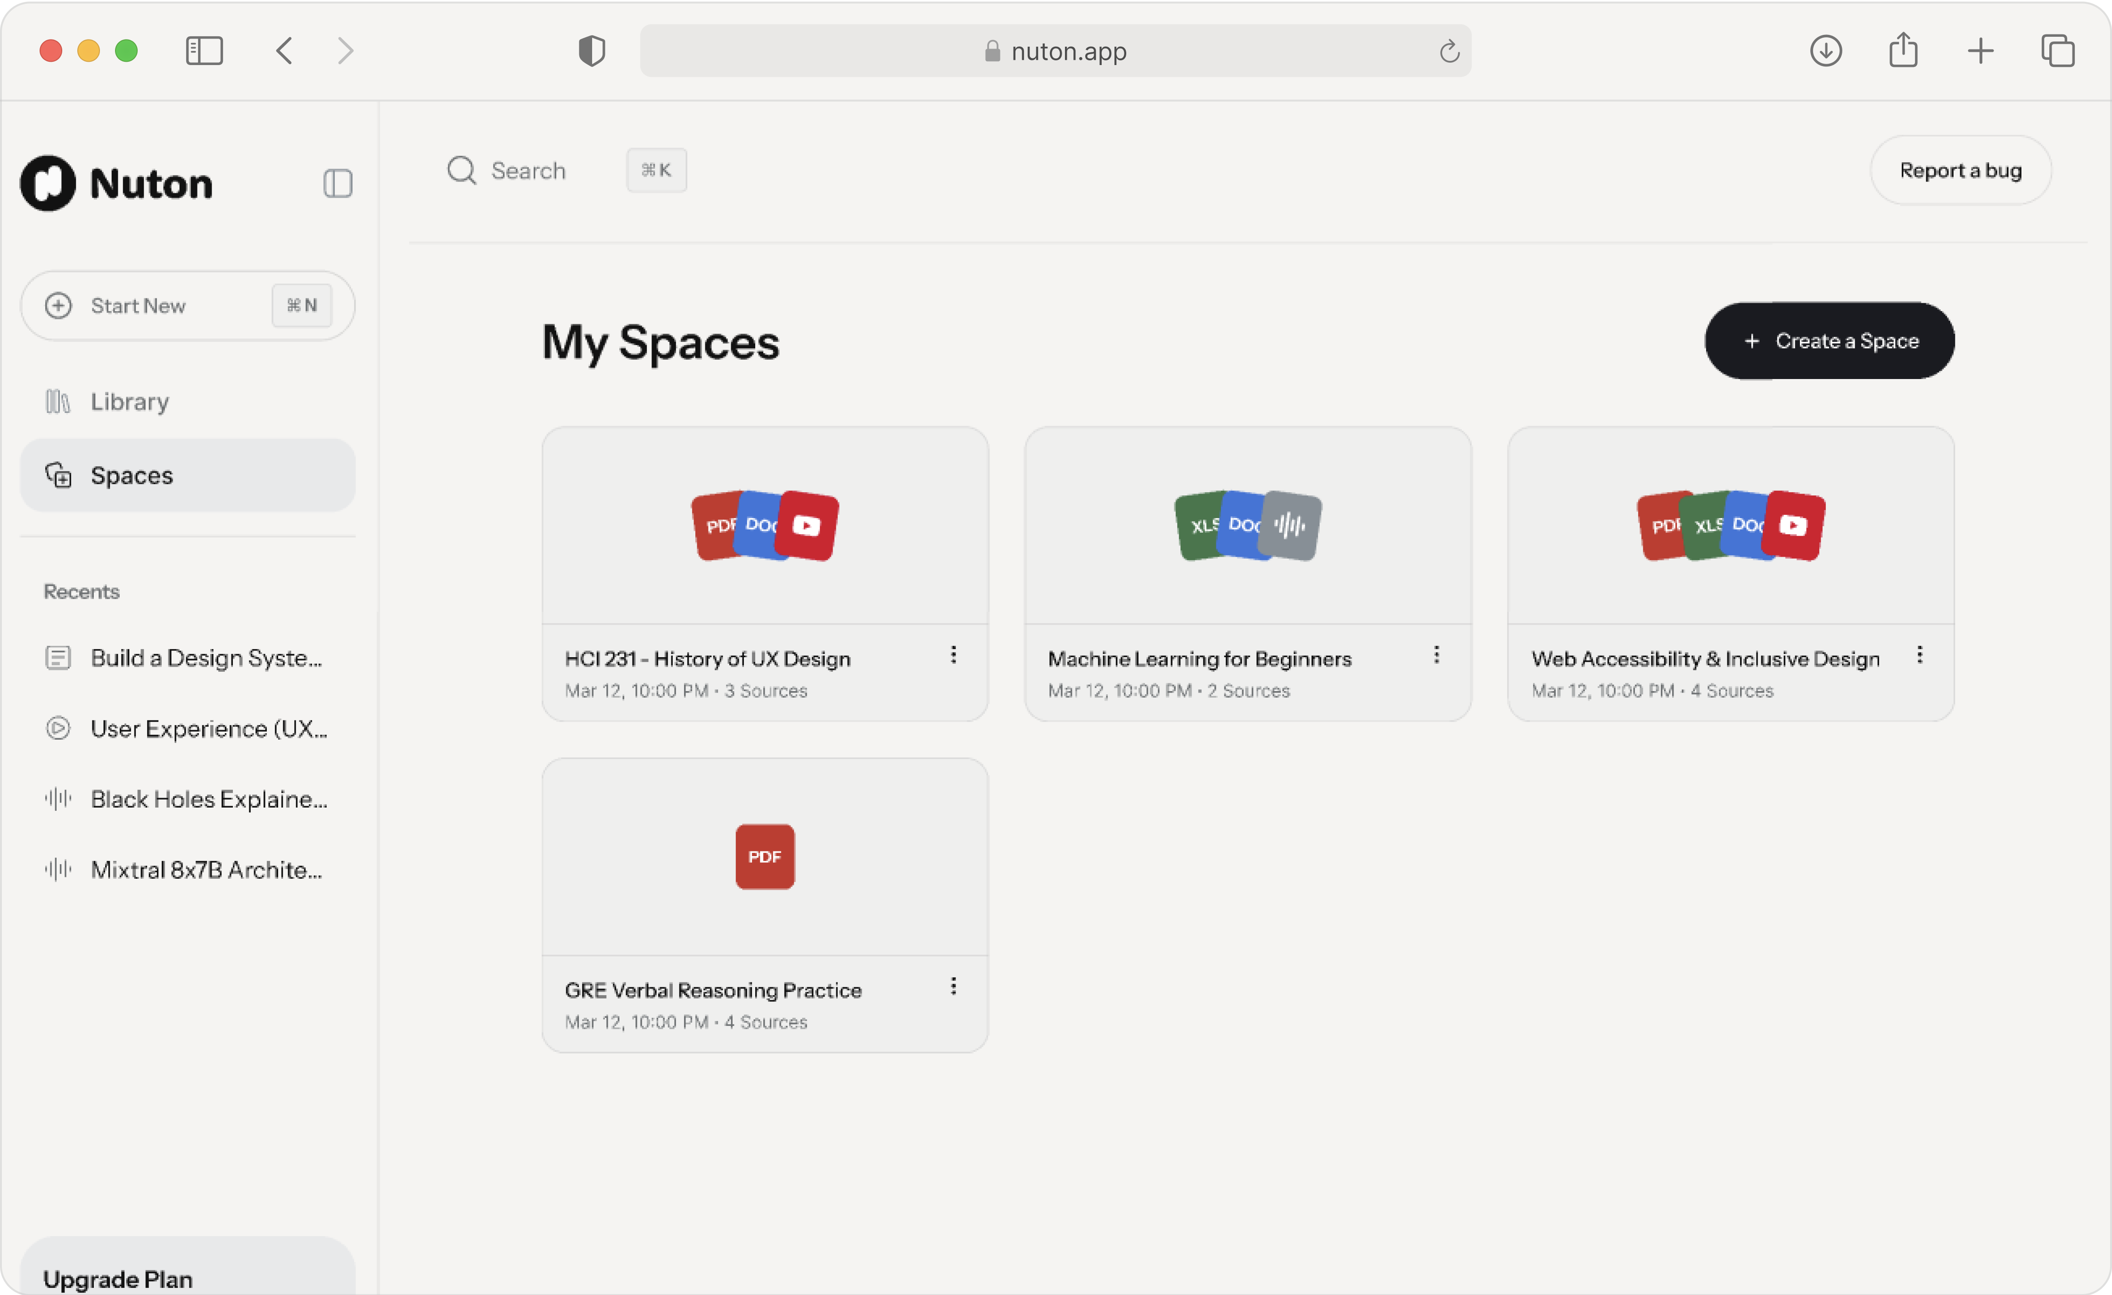Click the waveform icon beside Black Holes Explained
Viewport: 2112px width, 1295px height.
[57, 798]
